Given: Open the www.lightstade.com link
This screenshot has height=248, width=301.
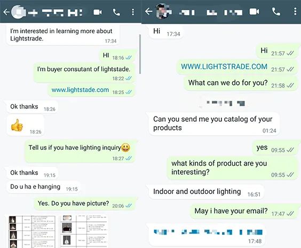Looking at the screenshot, I should 80,90.
